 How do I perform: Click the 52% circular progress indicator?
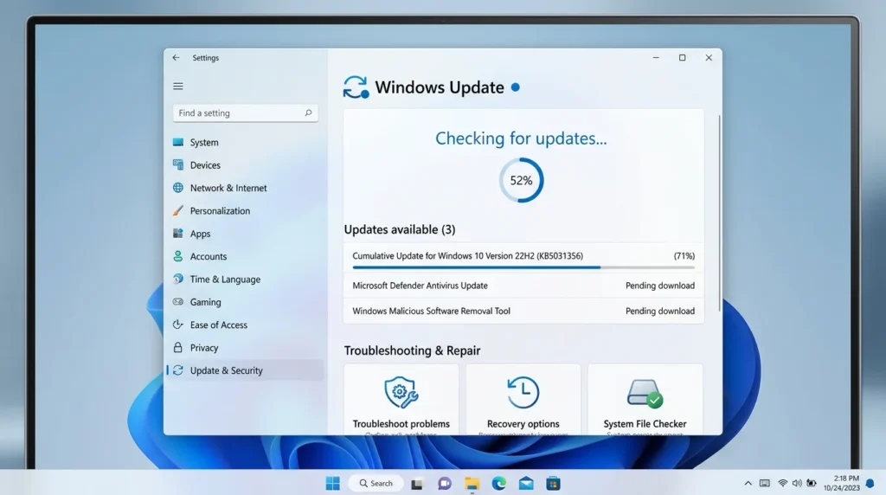tap(521, 180)
